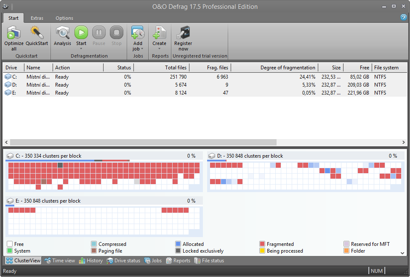410x277 pixels.
Task: Click the Optimize all icon
Action: click(x=14, y=33)
